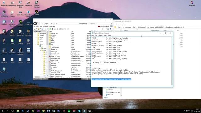Open the OpenIV File menu
This screenshot has height=113, width=201.
point(35,26)
